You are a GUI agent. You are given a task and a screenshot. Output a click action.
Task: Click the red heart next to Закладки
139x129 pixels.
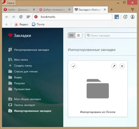10,35
